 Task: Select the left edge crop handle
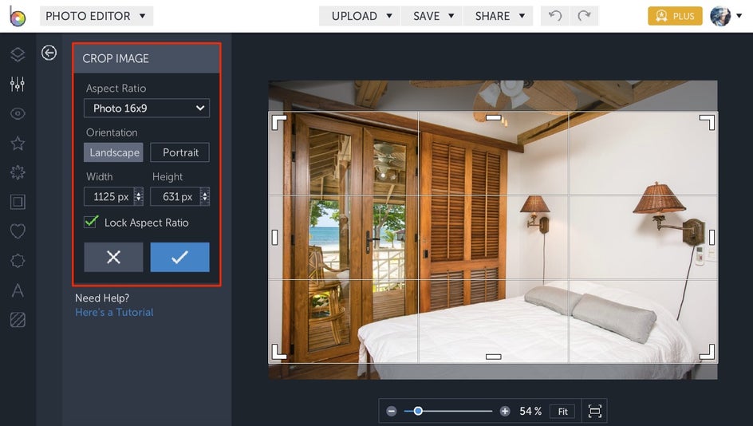(274, 237)
